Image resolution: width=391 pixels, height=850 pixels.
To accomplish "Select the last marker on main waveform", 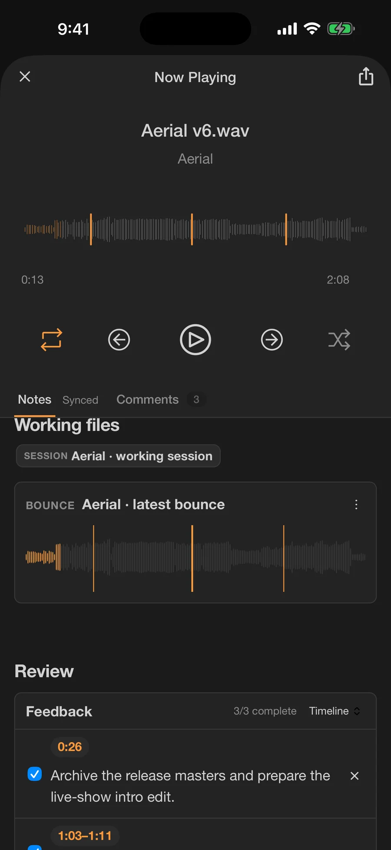I will (x=286, y=229).
